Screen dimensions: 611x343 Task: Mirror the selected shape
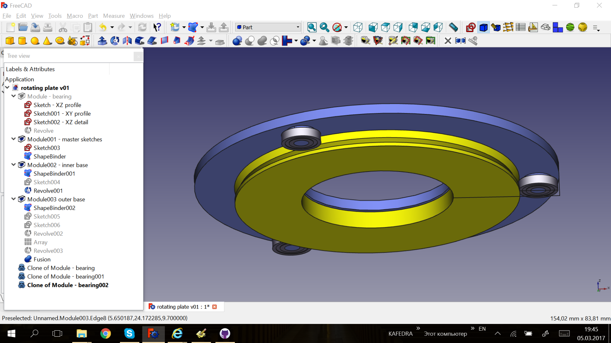pos(127,41)
